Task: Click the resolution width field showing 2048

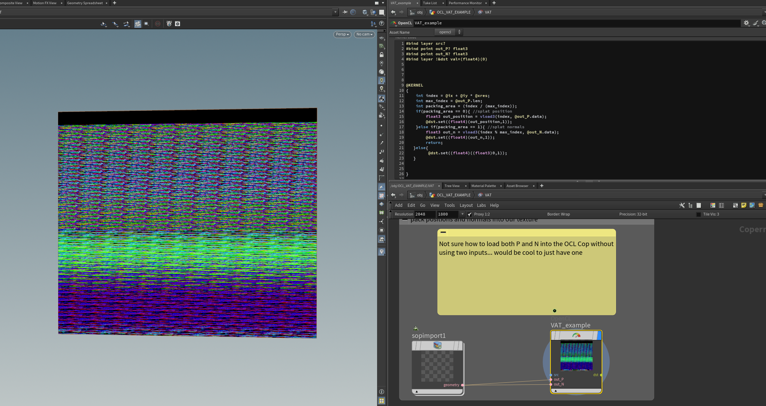Action: (424, 214)
